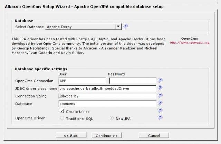Open help icon for OpenCms Connection row
The image size is (221, 144).
(x=160, y=80)
